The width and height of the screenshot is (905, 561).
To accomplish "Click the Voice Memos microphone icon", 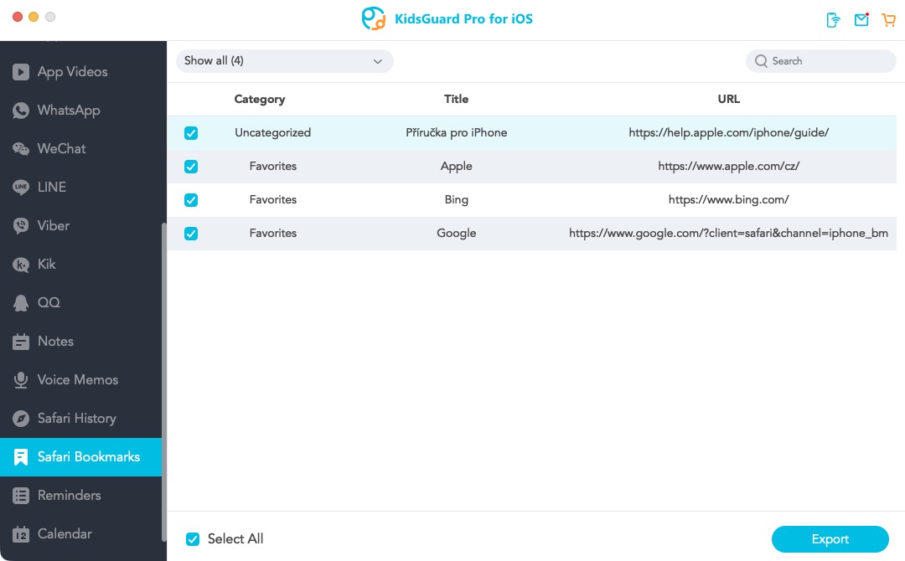I will tap(21, 380).
